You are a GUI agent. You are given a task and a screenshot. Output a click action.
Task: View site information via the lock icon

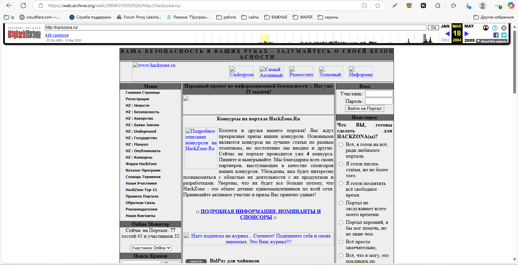(41, 6)
